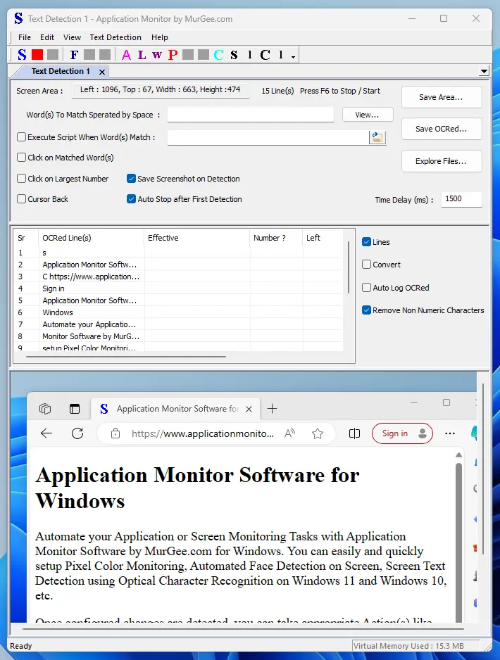This screenshot has height=660, width=500.
Task: Click the Save Area... button
Action: pos(441,97)
